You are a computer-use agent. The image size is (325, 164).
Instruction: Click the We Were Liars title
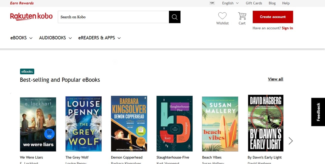pyautogui.click(x=31, y=157)
